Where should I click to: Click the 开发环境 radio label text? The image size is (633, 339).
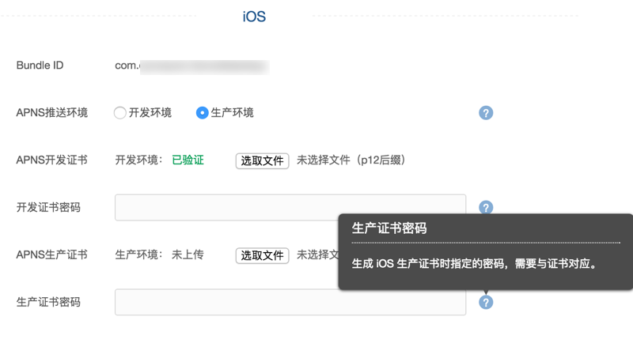150,113
